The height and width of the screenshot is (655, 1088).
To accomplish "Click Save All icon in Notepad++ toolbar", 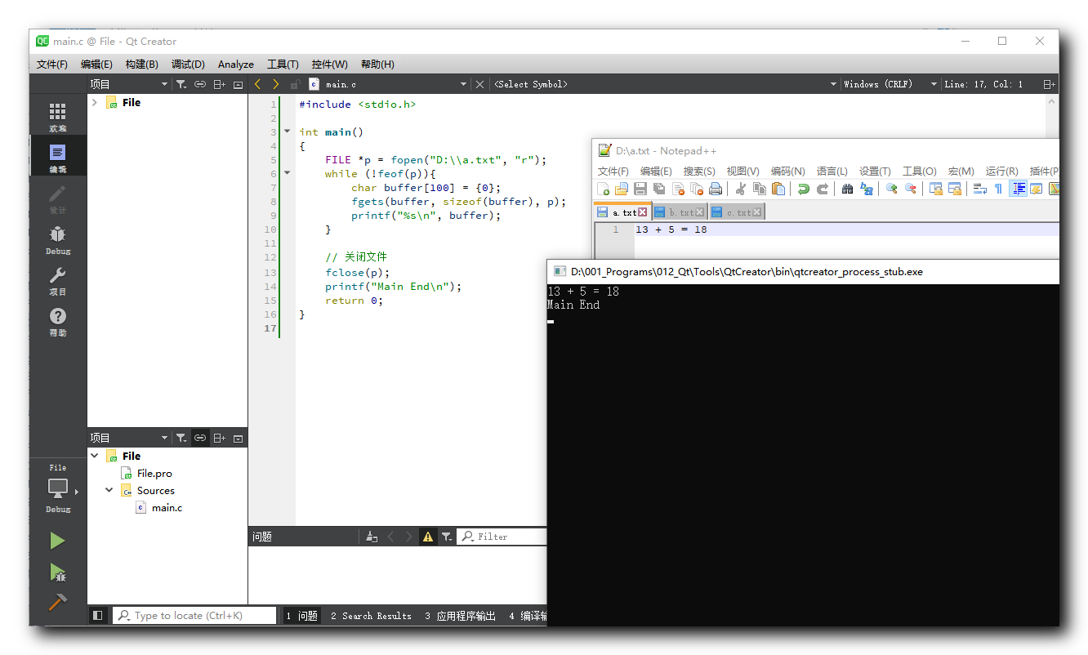I will [659, 189].
